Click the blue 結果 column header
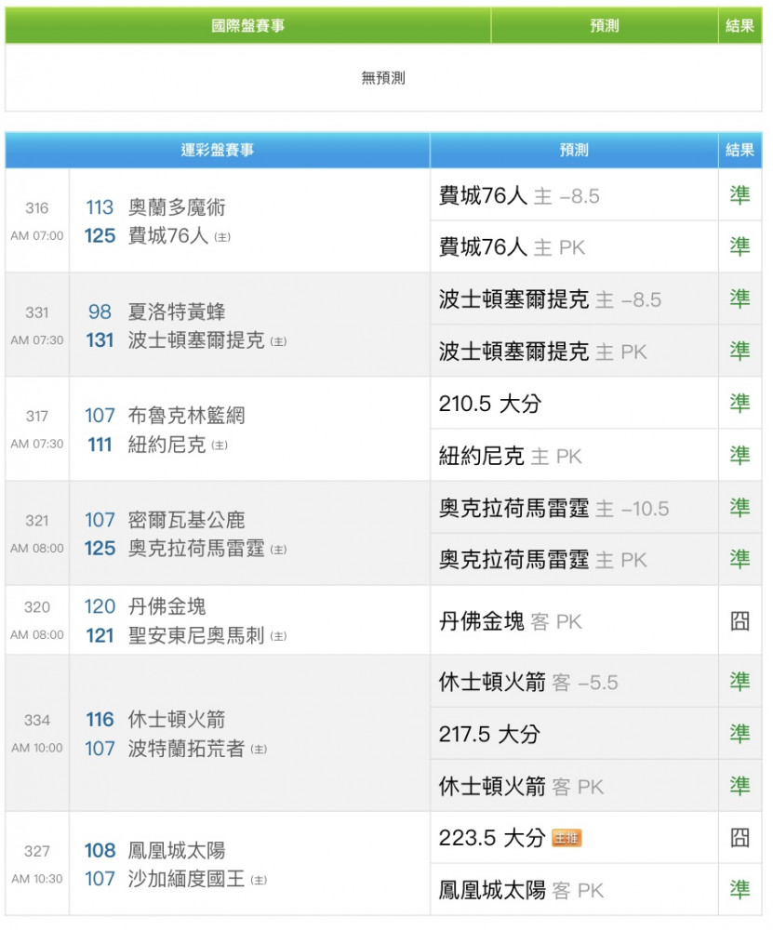 tap(740, 150)
